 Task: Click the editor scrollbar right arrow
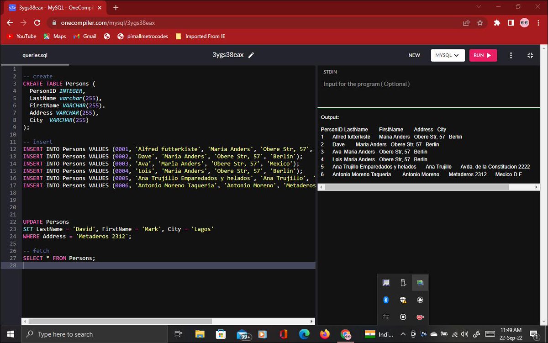(x=312, y=322)
